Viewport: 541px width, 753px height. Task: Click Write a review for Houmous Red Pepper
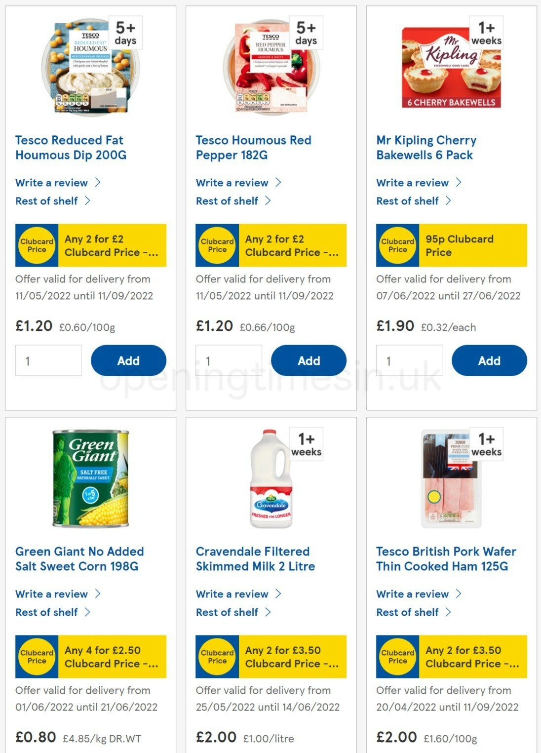[x=232, y=183]
